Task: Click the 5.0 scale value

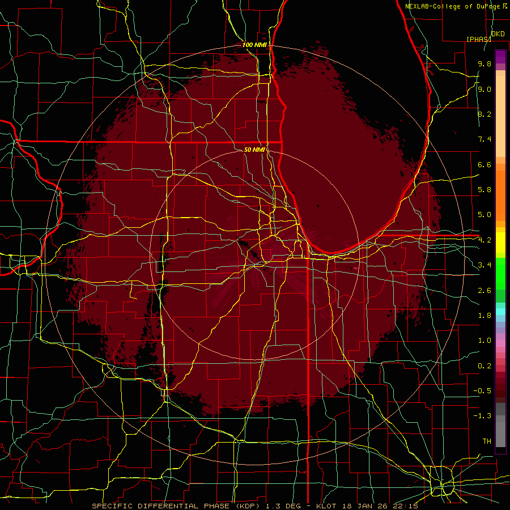Action: [484, 215]
